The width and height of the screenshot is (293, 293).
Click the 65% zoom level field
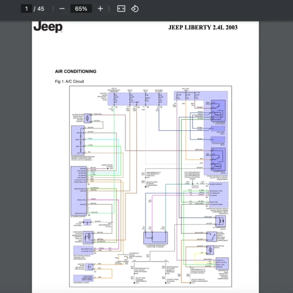(81, 9)
